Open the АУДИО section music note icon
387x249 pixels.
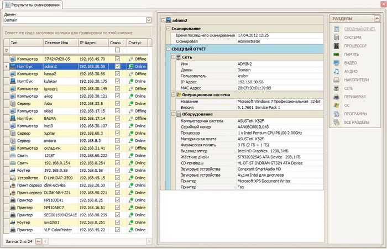(x=336, y=72)
